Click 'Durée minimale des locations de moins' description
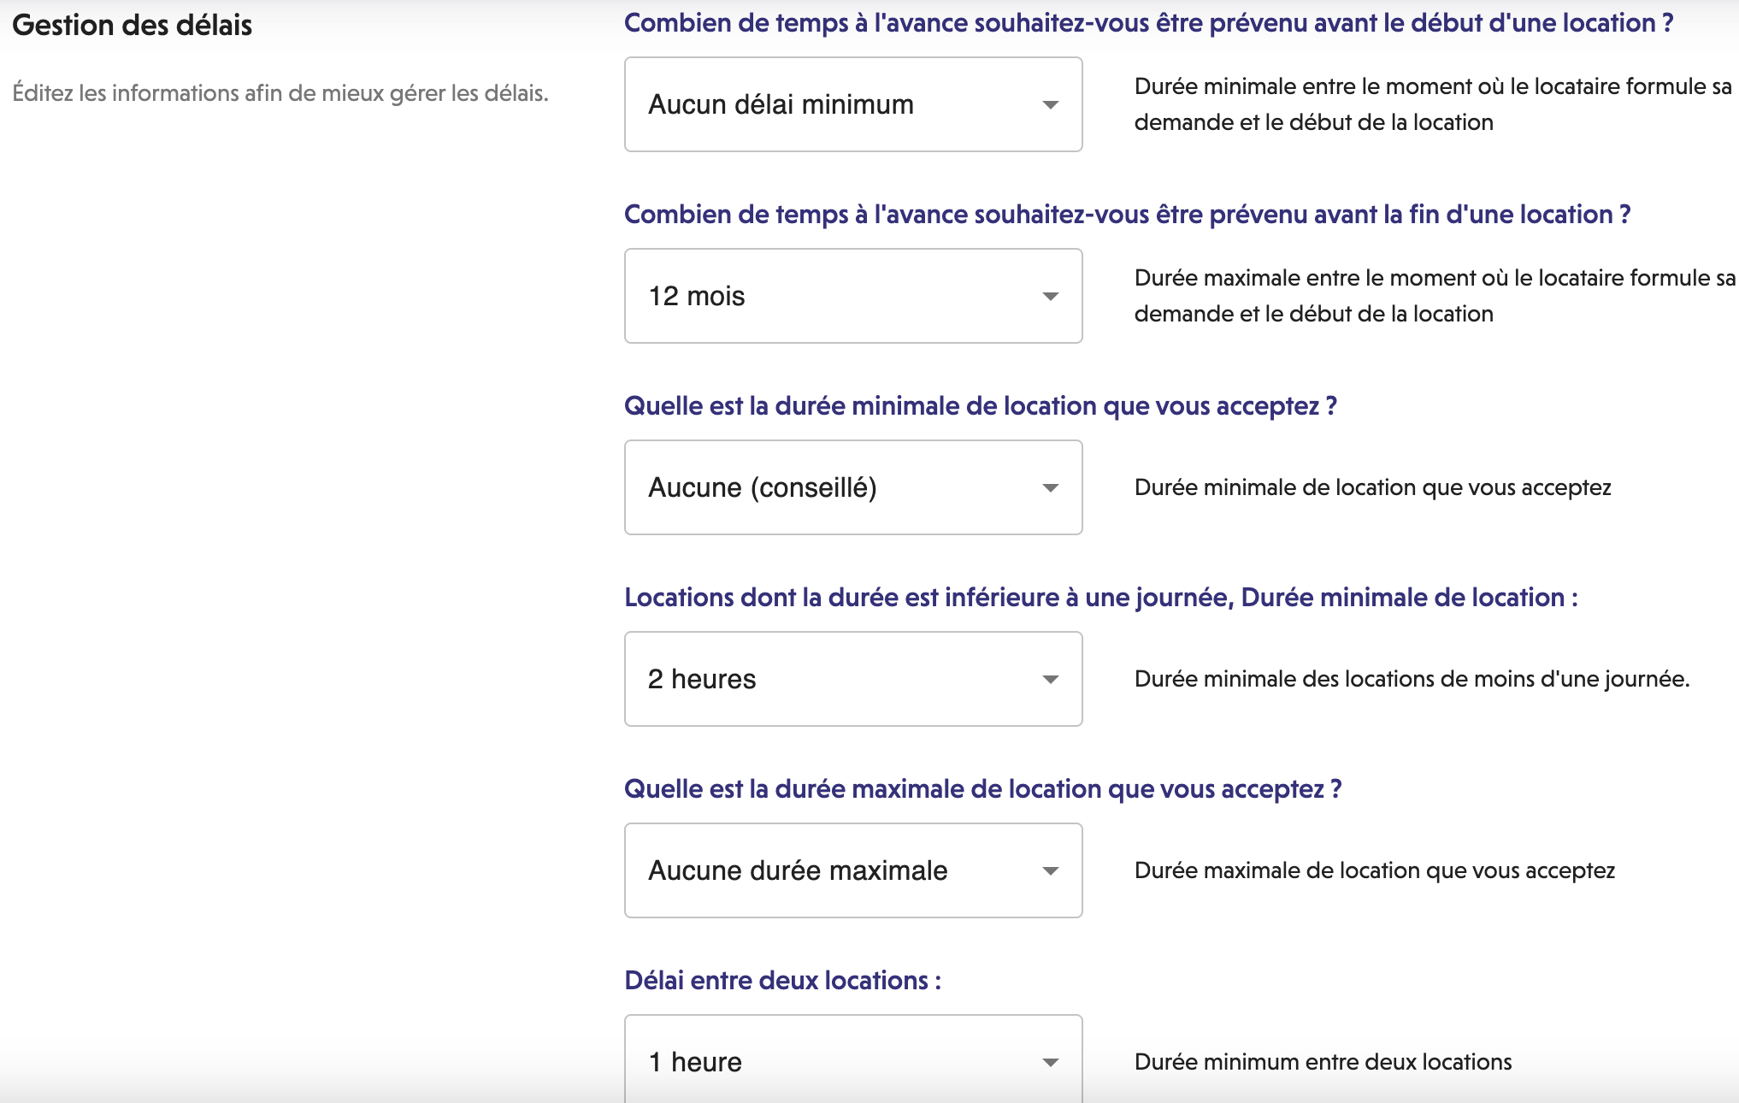This screenshot has width=1739, height=1103. point(1412,679)
